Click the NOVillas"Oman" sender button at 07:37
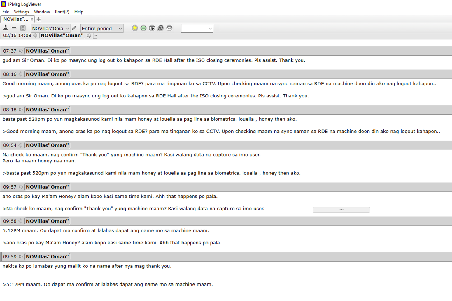Image resolution: width=452 pixels, height=301 pixels. pyautogui.click(x=47, y=51)
